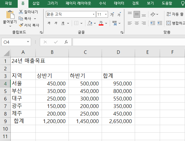
Task: Select column D header
Action: 118,52
